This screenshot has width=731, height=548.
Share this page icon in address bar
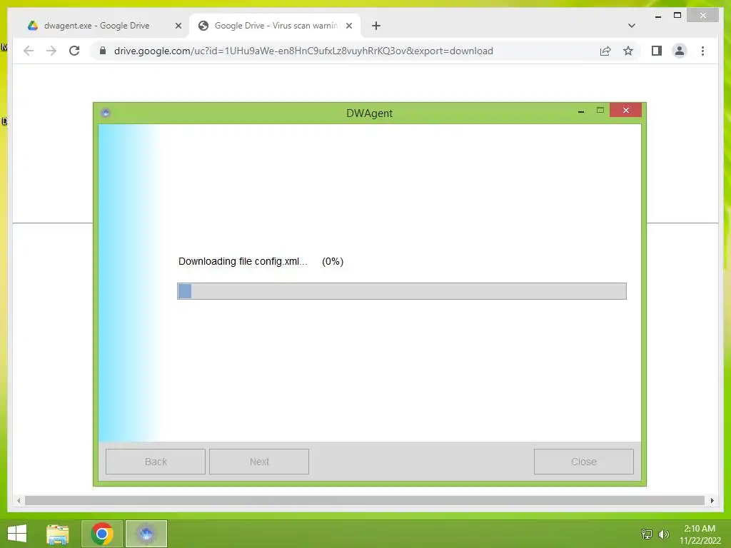point(605,51)
